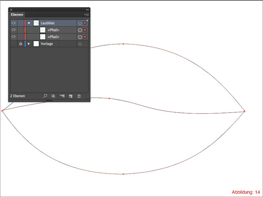Viewport: 263px width, 197px height.
Task: Select the right tip anchor point
Action: pyautogui.click(x=244, y=111)
